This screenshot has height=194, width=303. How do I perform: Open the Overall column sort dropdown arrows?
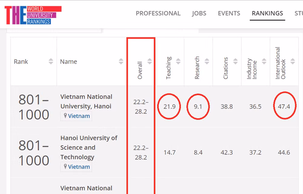pos(150,61)
